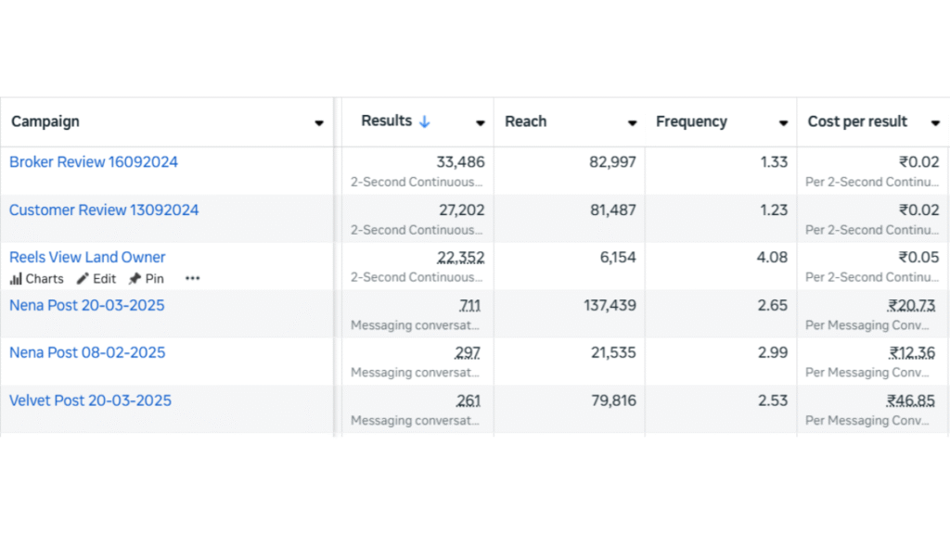Open the Customer Review 13092024 campaign
This screenshot has width=950, height=534.
click(x=104, y=210)
